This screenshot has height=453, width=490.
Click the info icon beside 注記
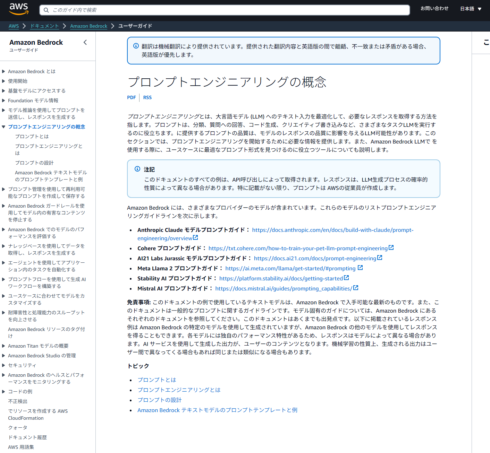(x=137, y=169)
